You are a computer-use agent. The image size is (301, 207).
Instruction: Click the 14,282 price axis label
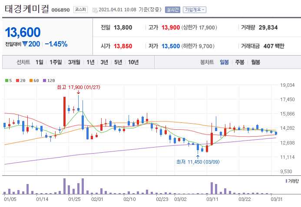[x=288, y=128]
